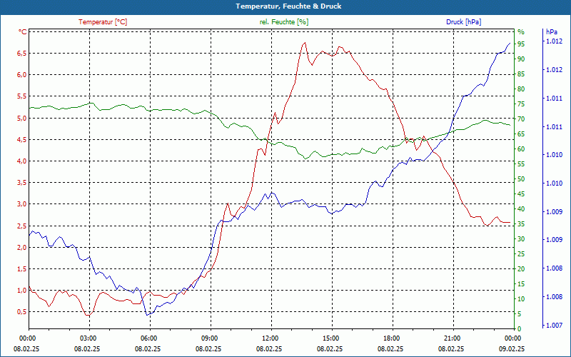Click the '09.02.25' date label

pyautogui.click(x=512, y=348)
